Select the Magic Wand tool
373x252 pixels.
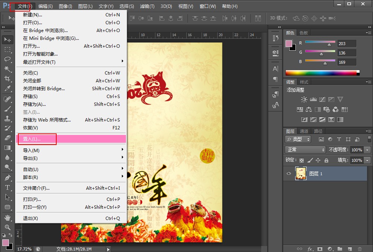pos(7,69)
